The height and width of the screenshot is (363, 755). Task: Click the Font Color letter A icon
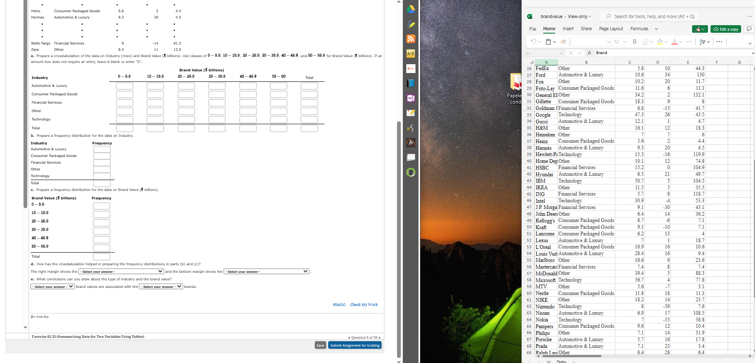(674, 42)
